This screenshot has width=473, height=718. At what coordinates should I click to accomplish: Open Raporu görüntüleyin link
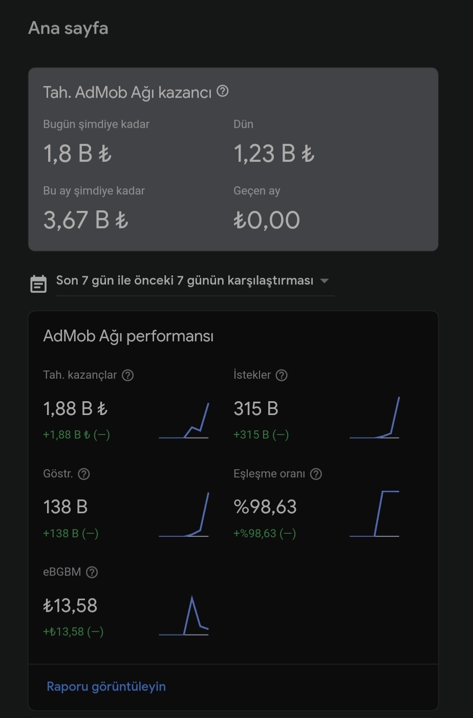tap(106, 686)
